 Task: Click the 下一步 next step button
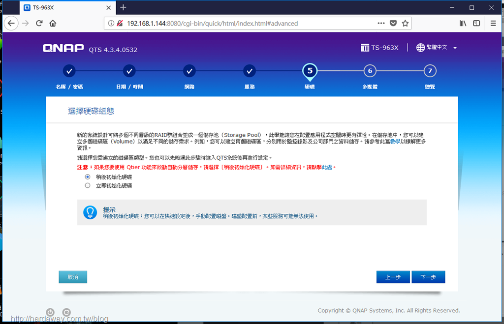click(x=428, y=277)
